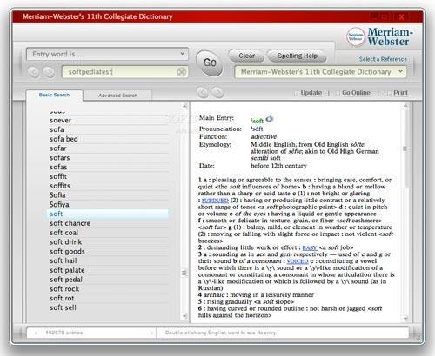Screen dimensions: 435x356
Task: Switch to the Advanced Search tab
Action: click(117, 96)
